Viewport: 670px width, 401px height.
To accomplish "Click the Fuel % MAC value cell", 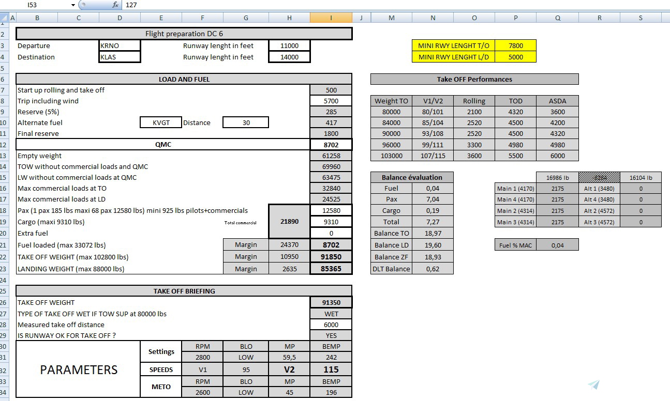I will pos(557,244).
